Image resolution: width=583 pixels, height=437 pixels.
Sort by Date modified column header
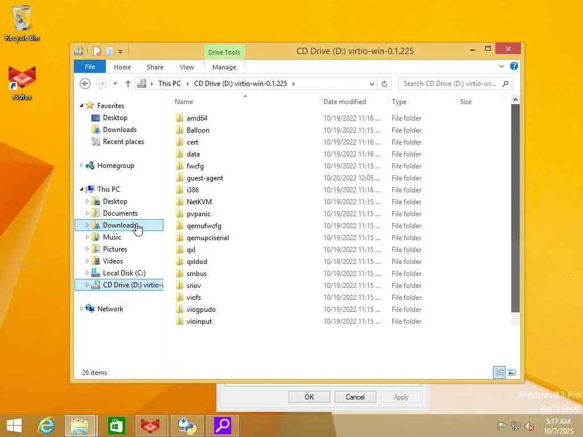353,101
